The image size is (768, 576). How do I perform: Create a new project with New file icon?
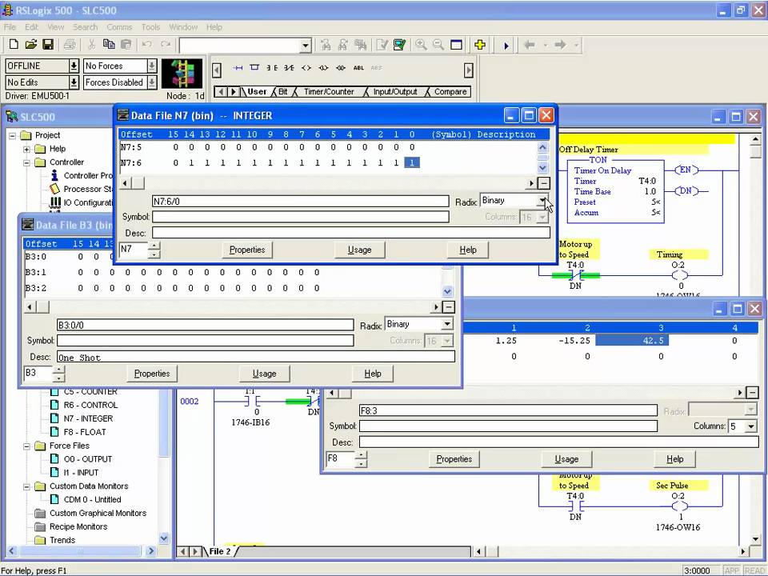(14, 45)
